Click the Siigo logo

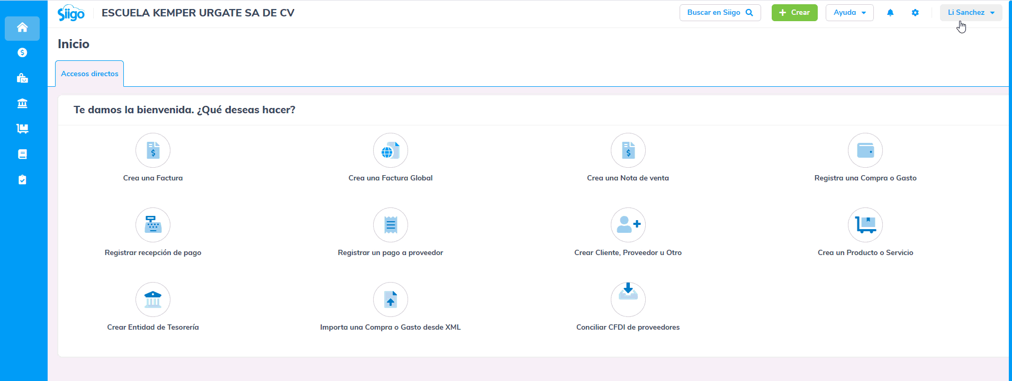(x=71, y=13)
